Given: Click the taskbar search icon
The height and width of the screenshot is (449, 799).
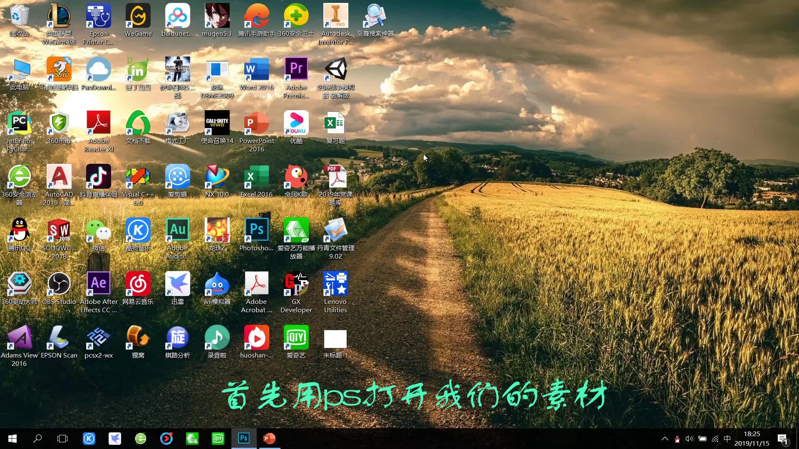Looking at the screenshot, I should click(37, 439).
